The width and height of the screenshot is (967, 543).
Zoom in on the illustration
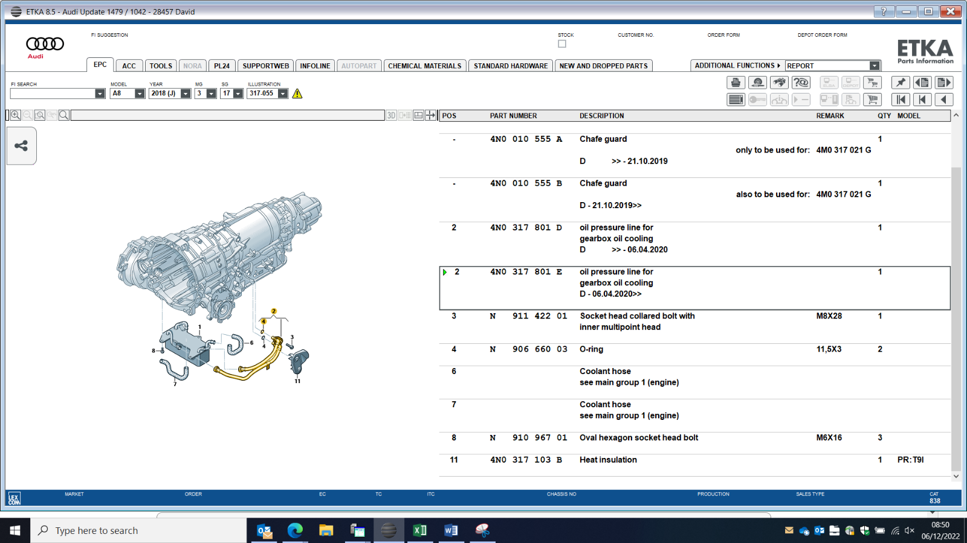pos(16,115)
